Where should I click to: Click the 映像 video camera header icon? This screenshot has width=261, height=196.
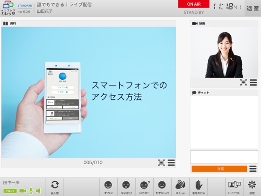coord(195,24)
